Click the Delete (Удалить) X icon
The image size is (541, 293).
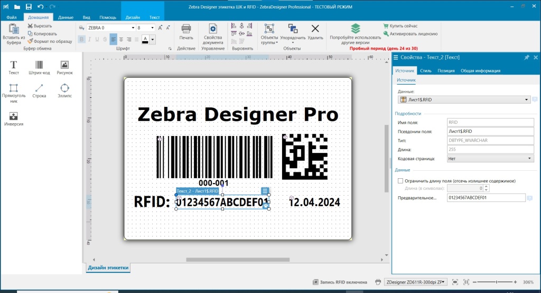tap(315, 29)
